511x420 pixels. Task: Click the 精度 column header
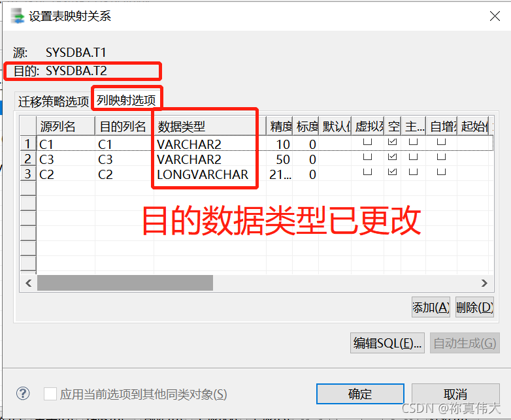[x=280, y=126]
